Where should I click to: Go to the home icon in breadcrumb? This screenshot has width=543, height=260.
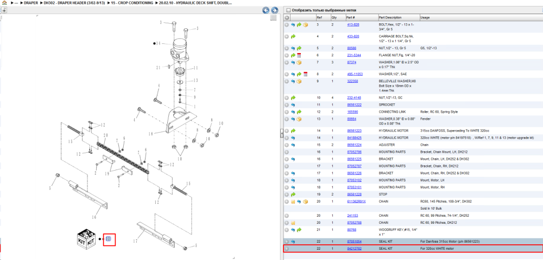pyautogui.click(x=4, y=2)
